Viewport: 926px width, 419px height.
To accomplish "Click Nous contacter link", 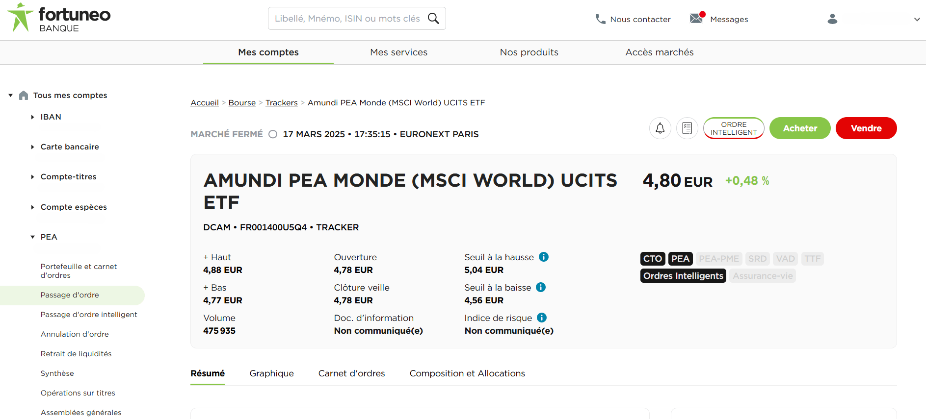I will pos(640,20).
